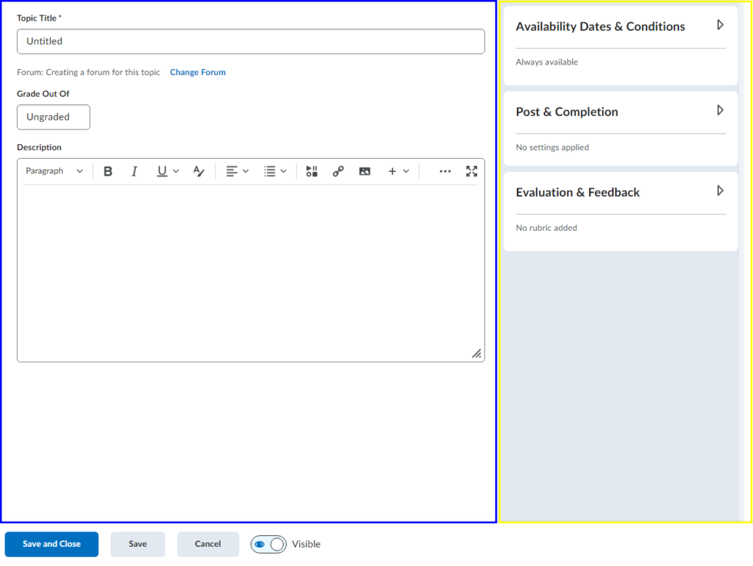Click the Topic Title input field
Viewport: 753px width, 566px height.
point(251,42)
